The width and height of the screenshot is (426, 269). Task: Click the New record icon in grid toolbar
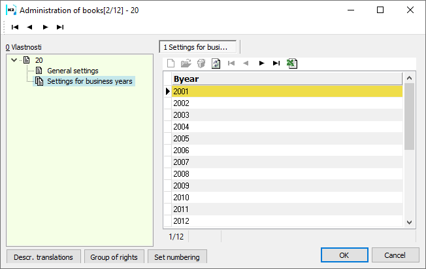[171, 63]
